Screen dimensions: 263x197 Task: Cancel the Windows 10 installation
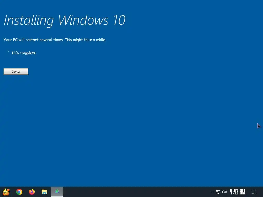(x=16, y=72)
